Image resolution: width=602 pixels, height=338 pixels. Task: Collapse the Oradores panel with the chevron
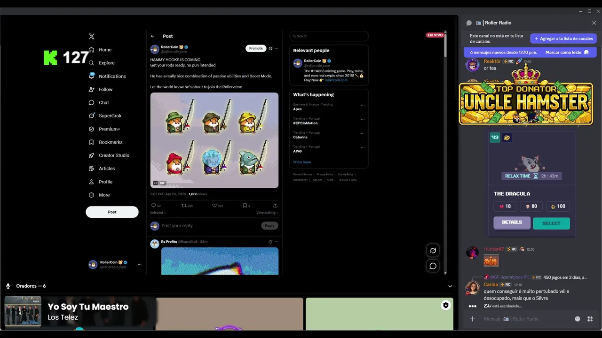450,286
